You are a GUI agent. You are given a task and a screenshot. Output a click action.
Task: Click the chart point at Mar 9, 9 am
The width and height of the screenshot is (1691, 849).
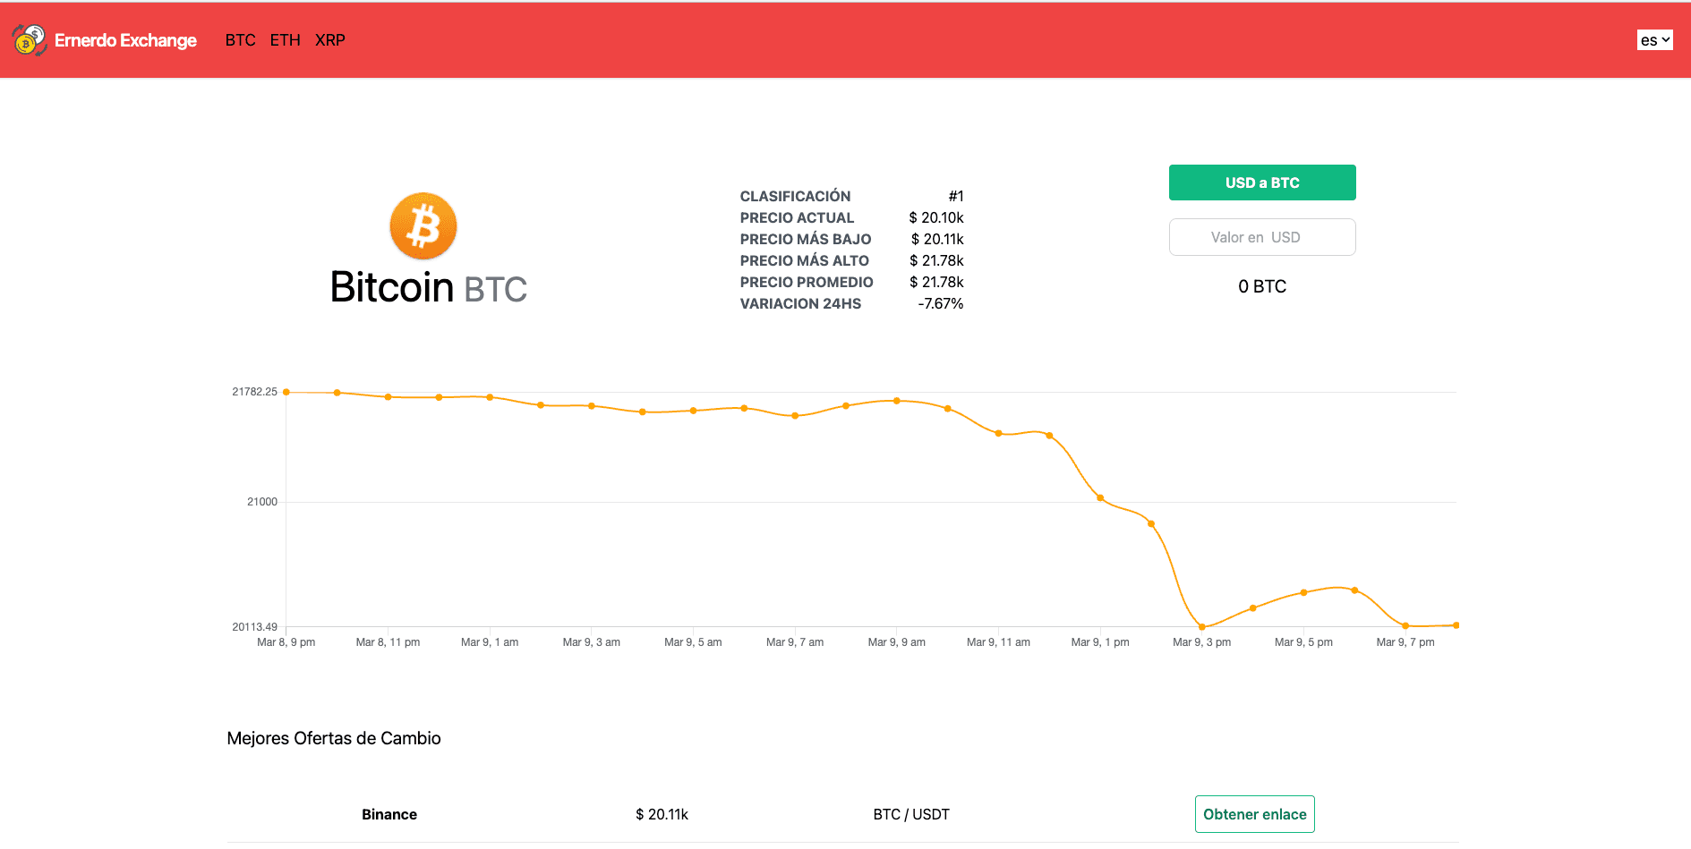point(897,401)
